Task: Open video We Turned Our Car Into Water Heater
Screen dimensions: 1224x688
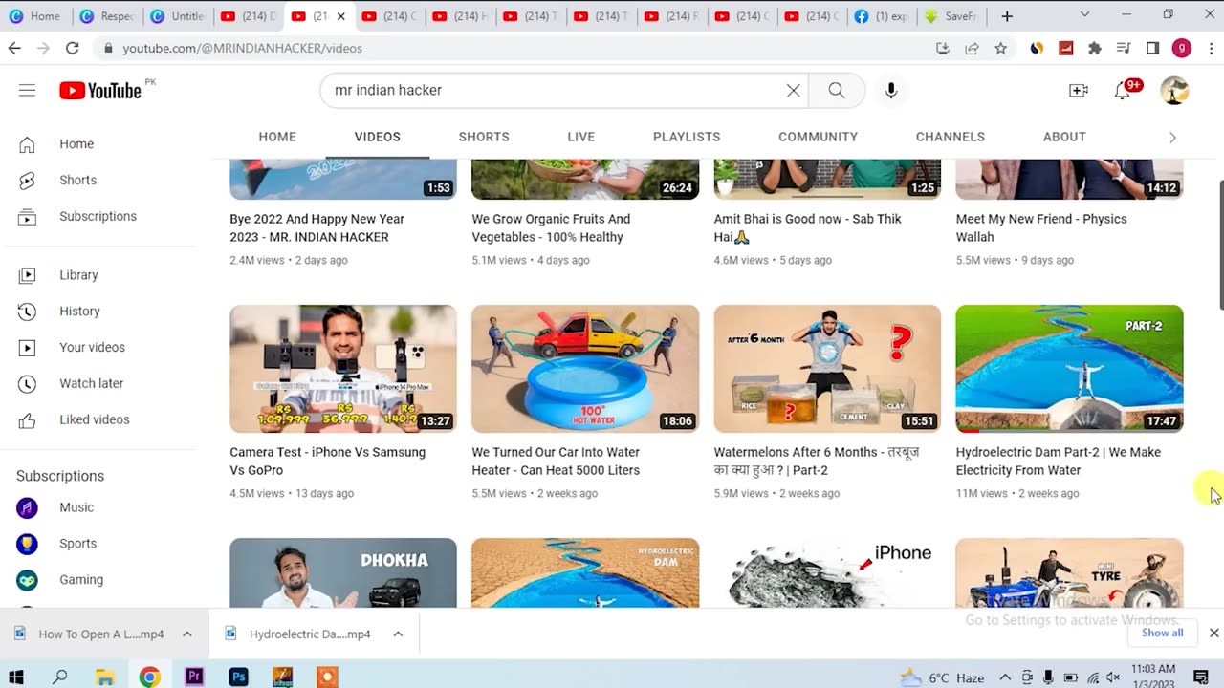Action: click(x=556, y=462)
